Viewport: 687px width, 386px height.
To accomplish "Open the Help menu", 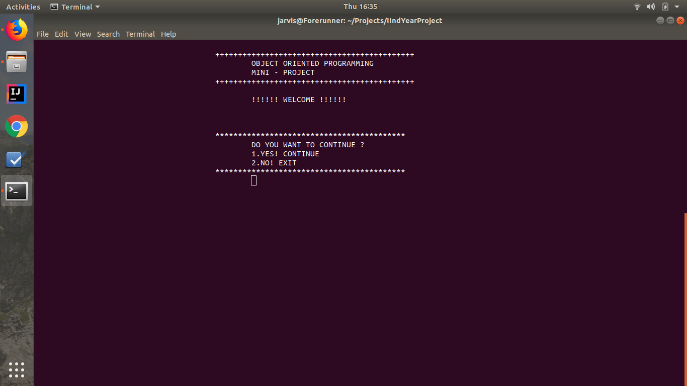I will pyautogui.click(x=168, y=34).
